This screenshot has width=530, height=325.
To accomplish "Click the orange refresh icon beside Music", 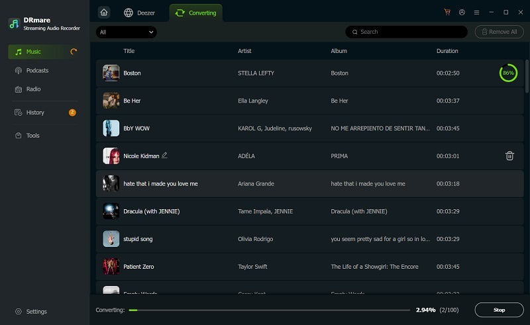I will (x=74, y=52).
